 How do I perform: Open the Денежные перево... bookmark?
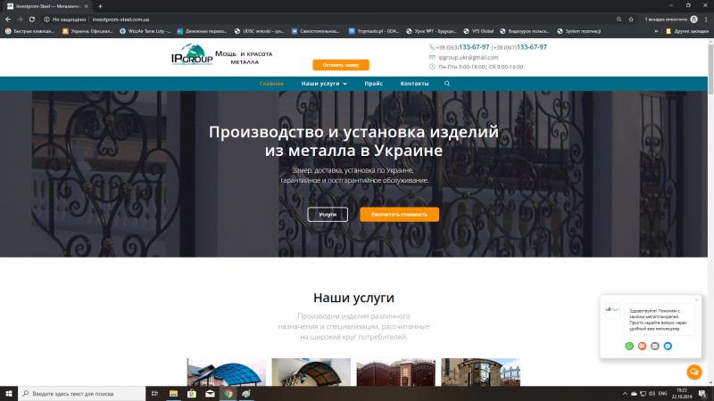[x=202, y=31]
